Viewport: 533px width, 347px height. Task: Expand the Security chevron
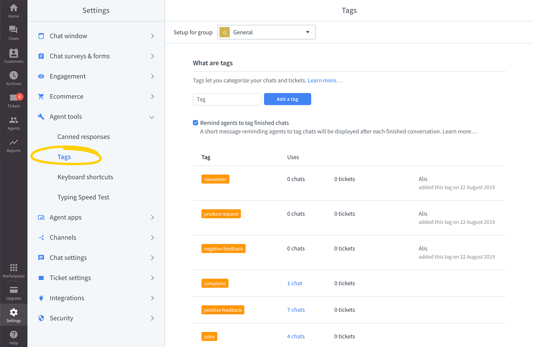(x=152, y=318)
